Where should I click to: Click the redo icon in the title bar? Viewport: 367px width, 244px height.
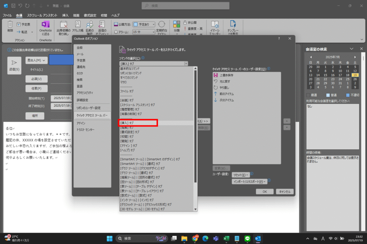(x=27, y=6)
